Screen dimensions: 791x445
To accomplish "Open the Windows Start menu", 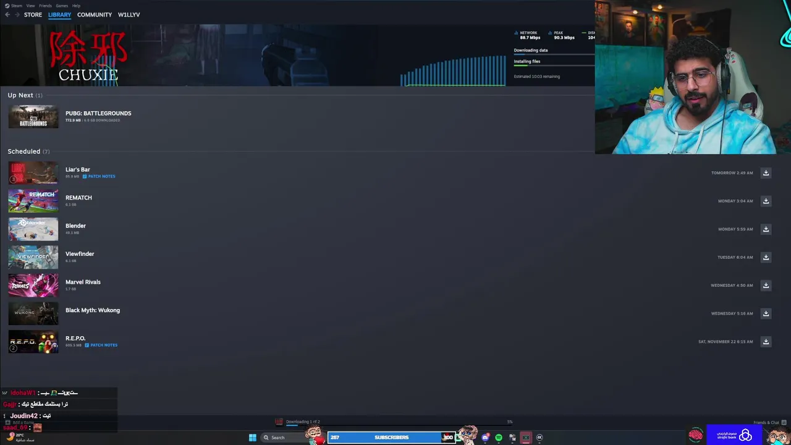I will pyautogui.click(x=252, y=438).
